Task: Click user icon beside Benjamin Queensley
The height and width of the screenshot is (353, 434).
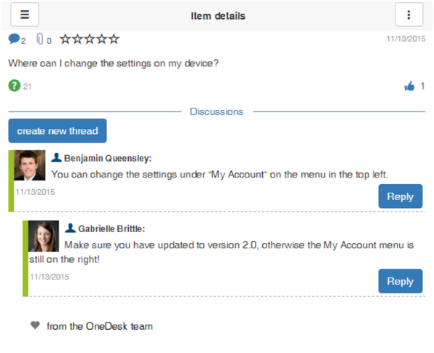Action: pos(57,157)
